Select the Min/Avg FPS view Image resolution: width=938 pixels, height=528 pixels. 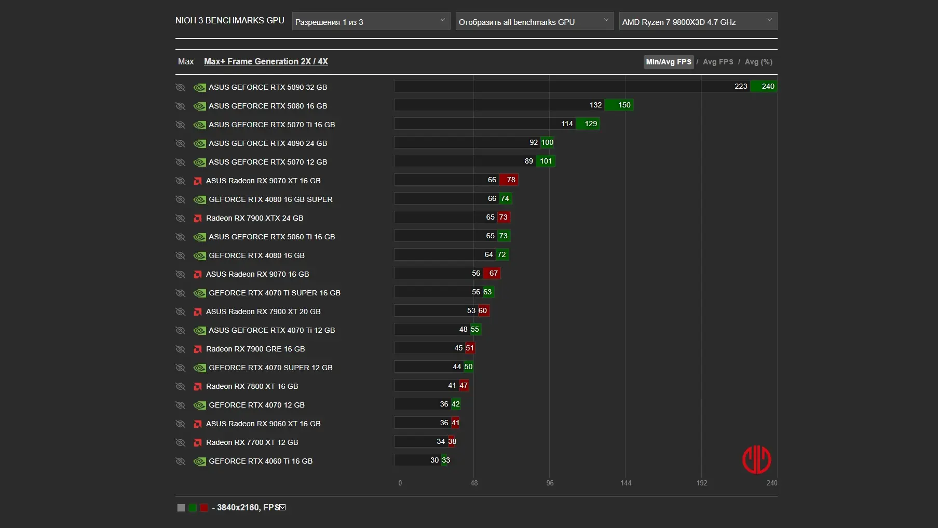coord(669,62)
